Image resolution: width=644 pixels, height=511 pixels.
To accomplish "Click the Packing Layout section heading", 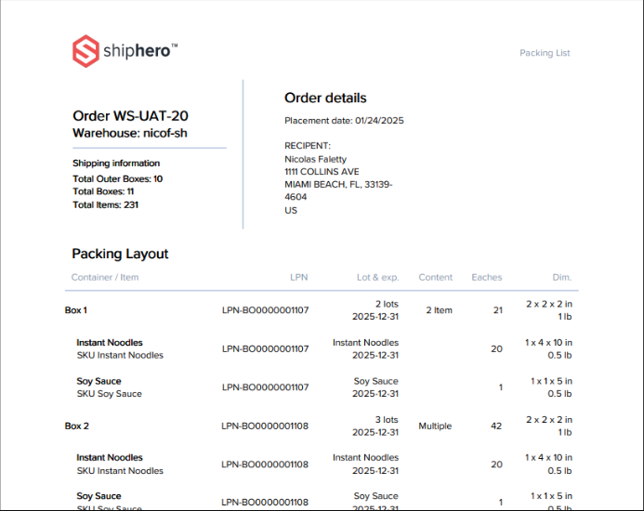I will [x=120, y=254].
